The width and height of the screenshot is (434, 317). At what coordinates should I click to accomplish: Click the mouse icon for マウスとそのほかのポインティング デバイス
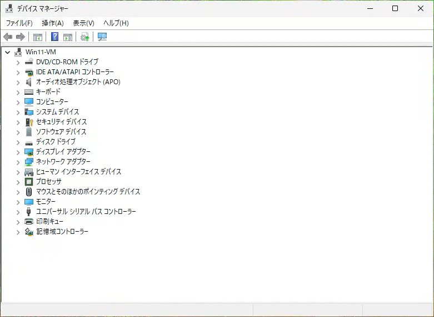click(x=29, y=192)
